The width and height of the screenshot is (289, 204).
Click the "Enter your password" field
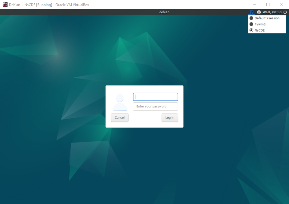[x=155, y=106]
